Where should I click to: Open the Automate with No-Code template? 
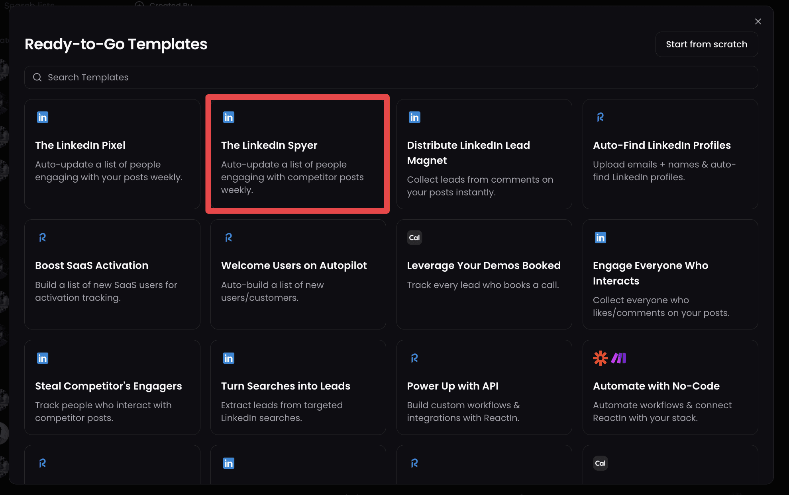670,387
